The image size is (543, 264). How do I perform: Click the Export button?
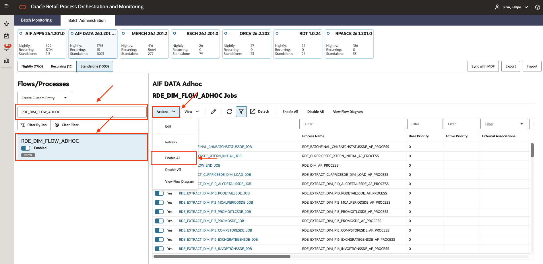click(x=511, y=66)
